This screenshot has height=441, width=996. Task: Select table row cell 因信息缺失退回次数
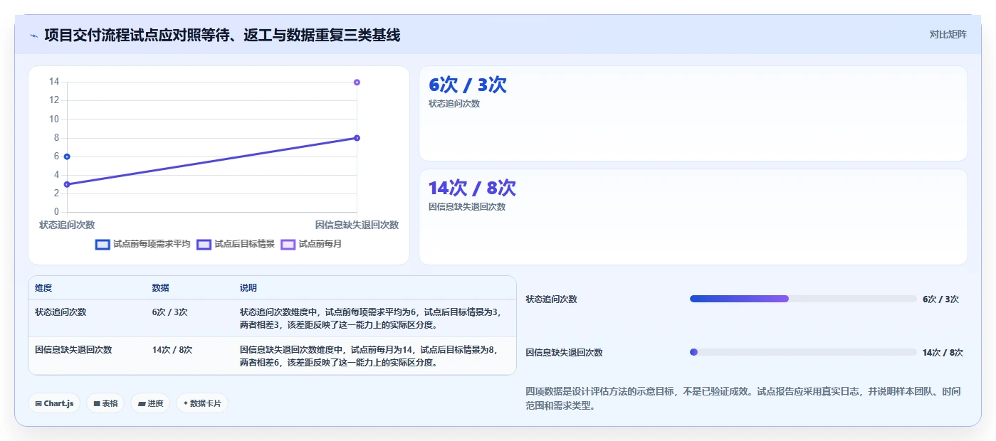[73, 350]
